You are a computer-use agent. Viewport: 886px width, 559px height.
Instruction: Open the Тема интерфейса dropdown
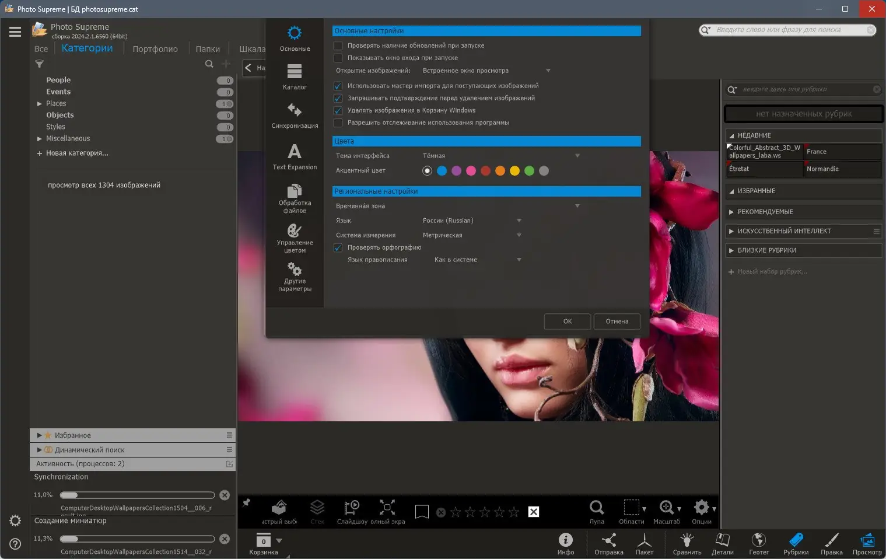[500, 156]
